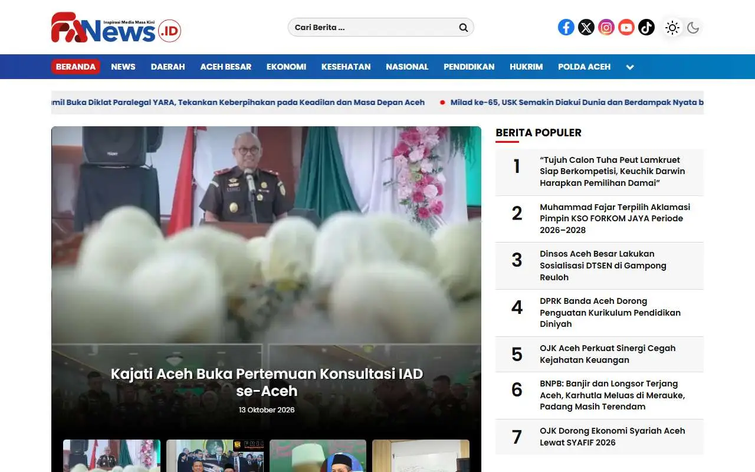Open the Instagram social icon

[x=606, y=27]
